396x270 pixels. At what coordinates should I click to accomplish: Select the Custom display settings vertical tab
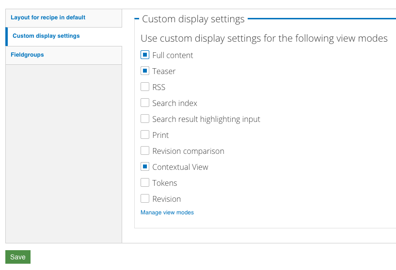(46, 36)
